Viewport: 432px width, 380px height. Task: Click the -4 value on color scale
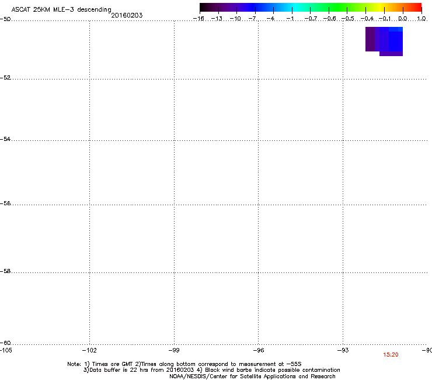coord(271,19)
